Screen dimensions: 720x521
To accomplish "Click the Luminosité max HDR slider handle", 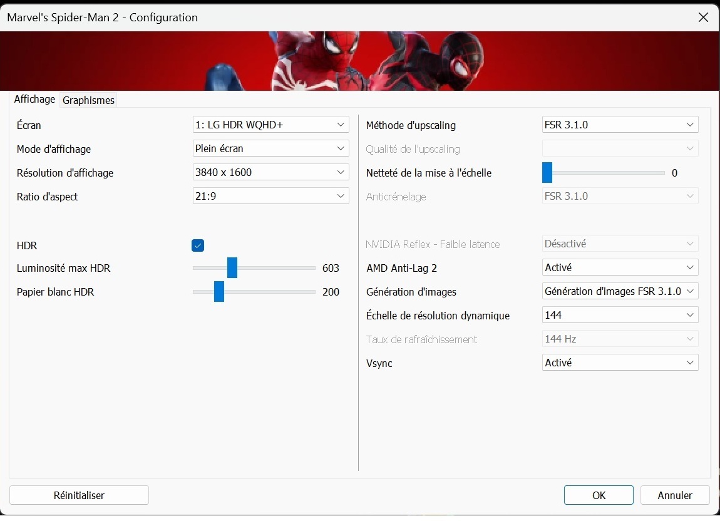I will (x=232, y=268).
